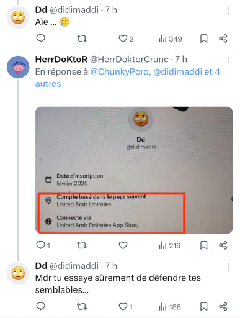Share the "Mdr tu essaye" tweet
This screenshot has width=240, height=318.
coord(223,307)
